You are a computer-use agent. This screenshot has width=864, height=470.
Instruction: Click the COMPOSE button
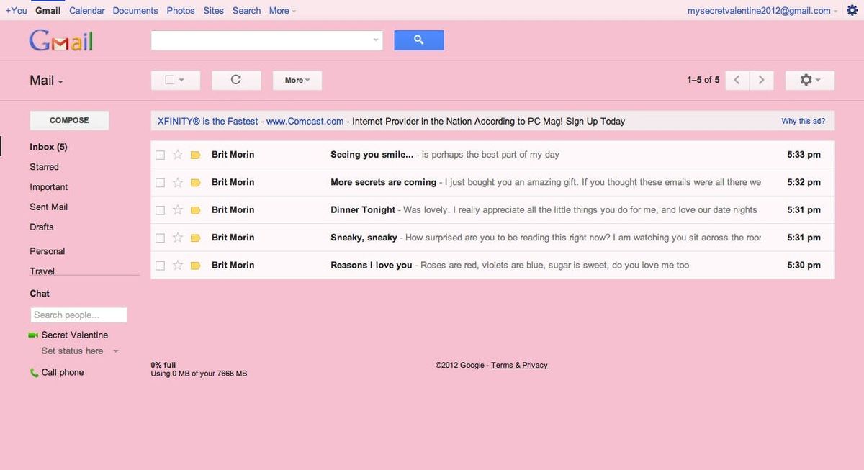(x=68, y=119)
